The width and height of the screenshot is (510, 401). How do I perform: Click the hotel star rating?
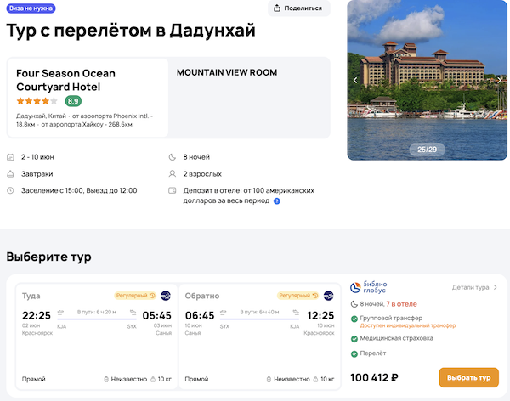(x=37, y=101)
